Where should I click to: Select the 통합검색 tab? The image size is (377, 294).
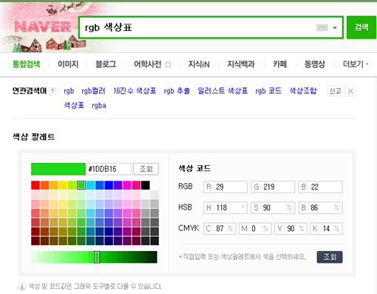point(26,64)
